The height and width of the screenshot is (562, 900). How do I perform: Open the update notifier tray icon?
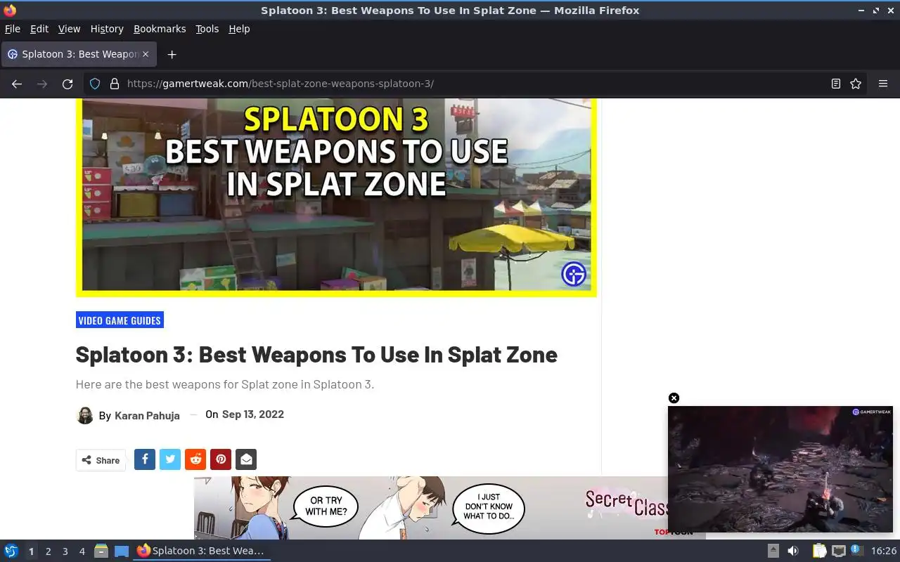(856, 550)
